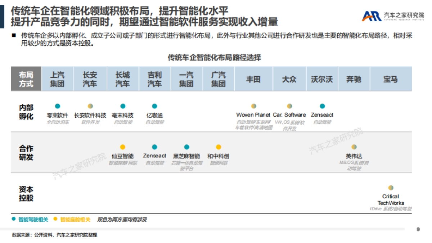Select the dot above Woven Planet
Viewport: 432px width, 243px height.
[x=253, y=106]
